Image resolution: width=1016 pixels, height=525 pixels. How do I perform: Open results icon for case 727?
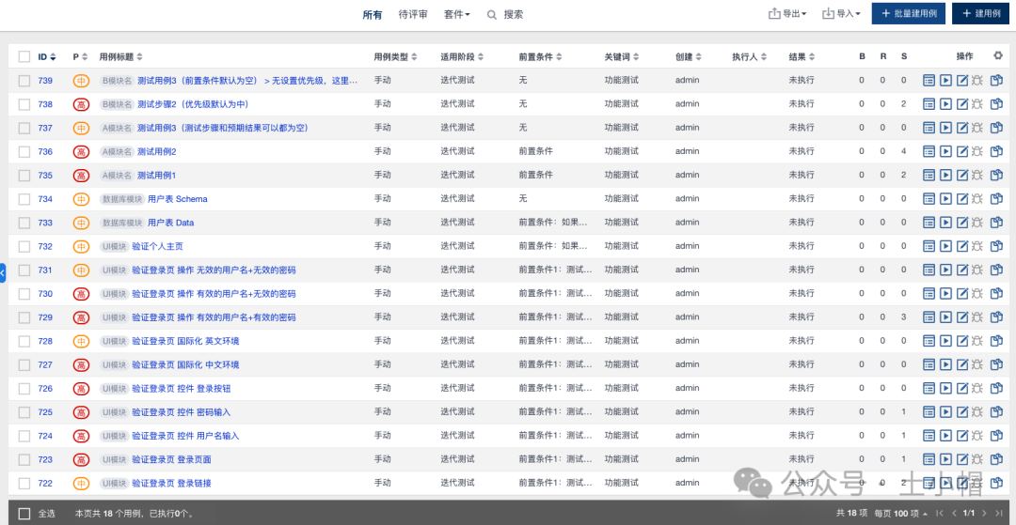[x=929, y=364]
